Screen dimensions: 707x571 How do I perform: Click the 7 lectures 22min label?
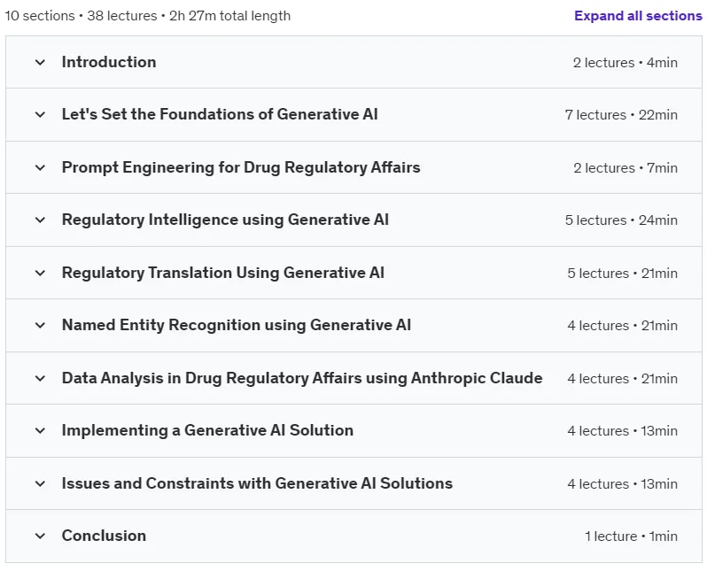point(621,115)
